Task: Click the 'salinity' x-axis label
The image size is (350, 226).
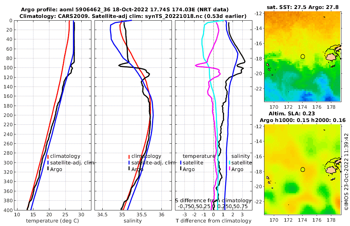Action: click(x=133, y=221)
